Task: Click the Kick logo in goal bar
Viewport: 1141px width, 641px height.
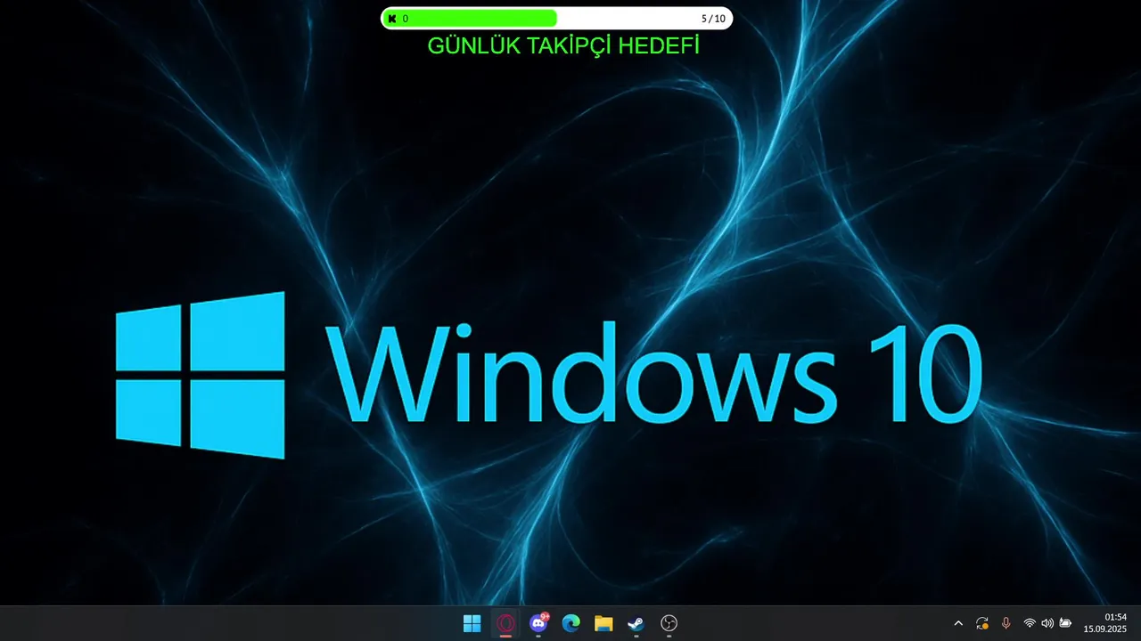Action: click(391, 18)
